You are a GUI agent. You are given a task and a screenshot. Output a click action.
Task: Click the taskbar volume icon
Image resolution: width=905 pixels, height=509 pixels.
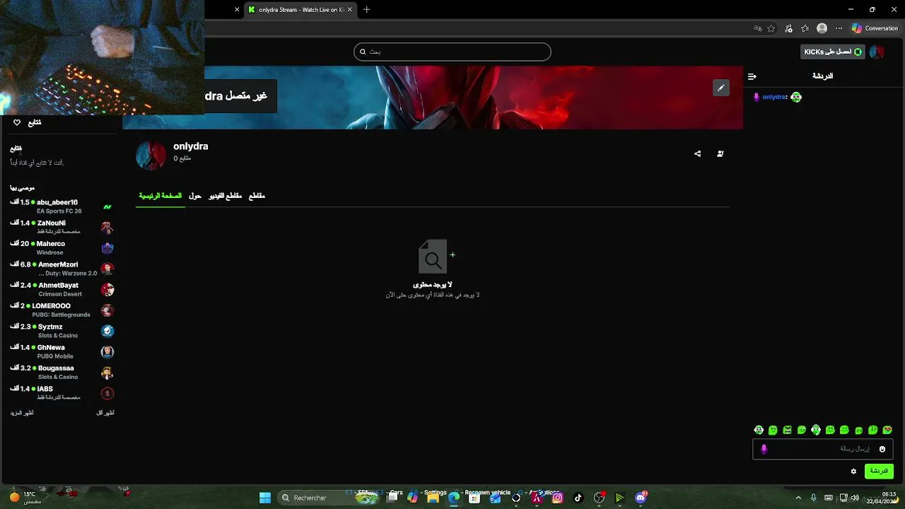pyautogui.click(x=856, y=498)
